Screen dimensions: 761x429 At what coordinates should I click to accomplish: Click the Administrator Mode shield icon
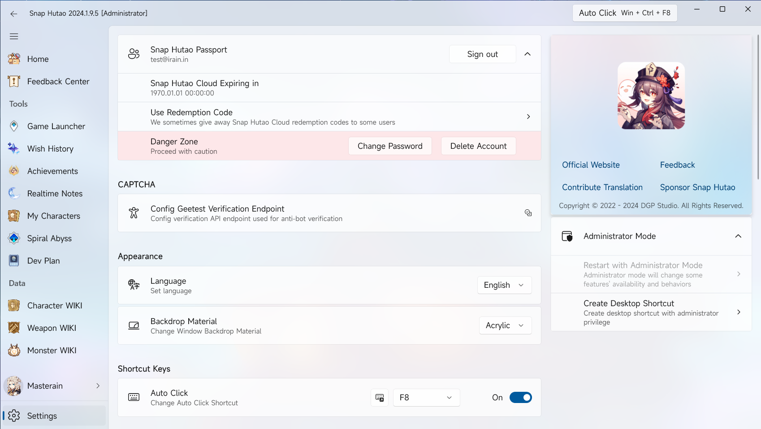coord(567,236)
